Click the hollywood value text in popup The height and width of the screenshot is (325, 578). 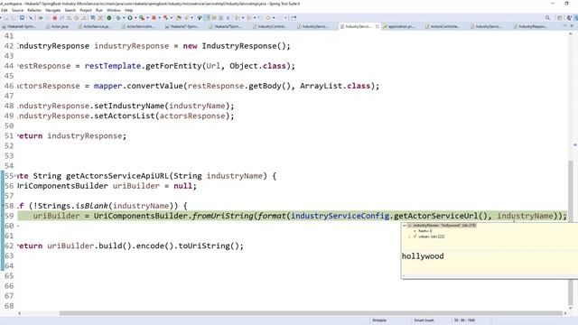[423, 256]
